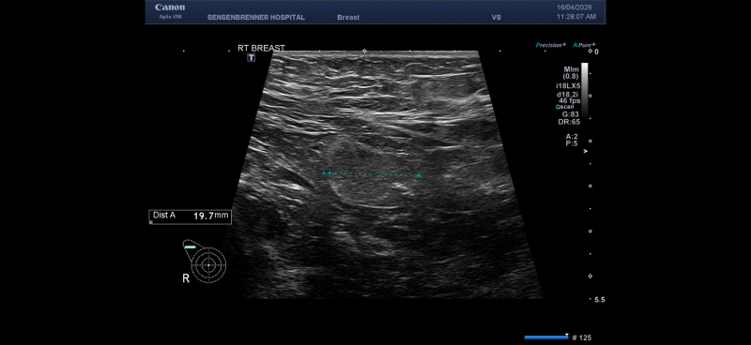The image size is (751, 345).
Task: Select the caliper A end point marker
Action: [419, 175]
